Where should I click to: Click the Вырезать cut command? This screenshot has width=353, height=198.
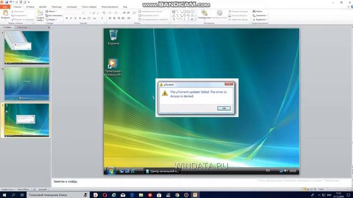coord(18,12)
